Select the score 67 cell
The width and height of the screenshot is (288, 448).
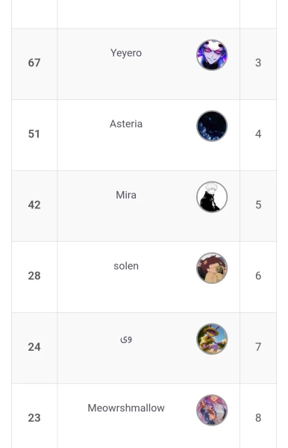tap(34, 64)
